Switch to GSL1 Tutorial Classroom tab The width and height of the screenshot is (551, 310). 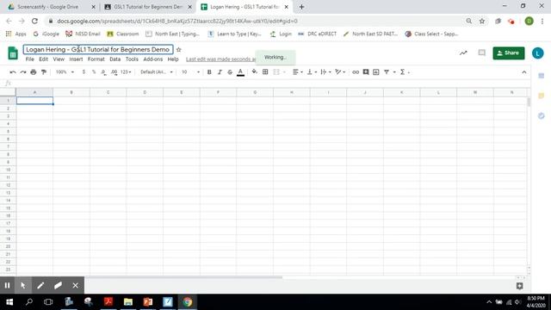click(148, 7)
